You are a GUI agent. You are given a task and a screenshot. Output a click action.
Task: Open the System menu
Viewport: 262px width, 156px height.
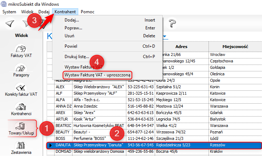click(x=9, y=12)
